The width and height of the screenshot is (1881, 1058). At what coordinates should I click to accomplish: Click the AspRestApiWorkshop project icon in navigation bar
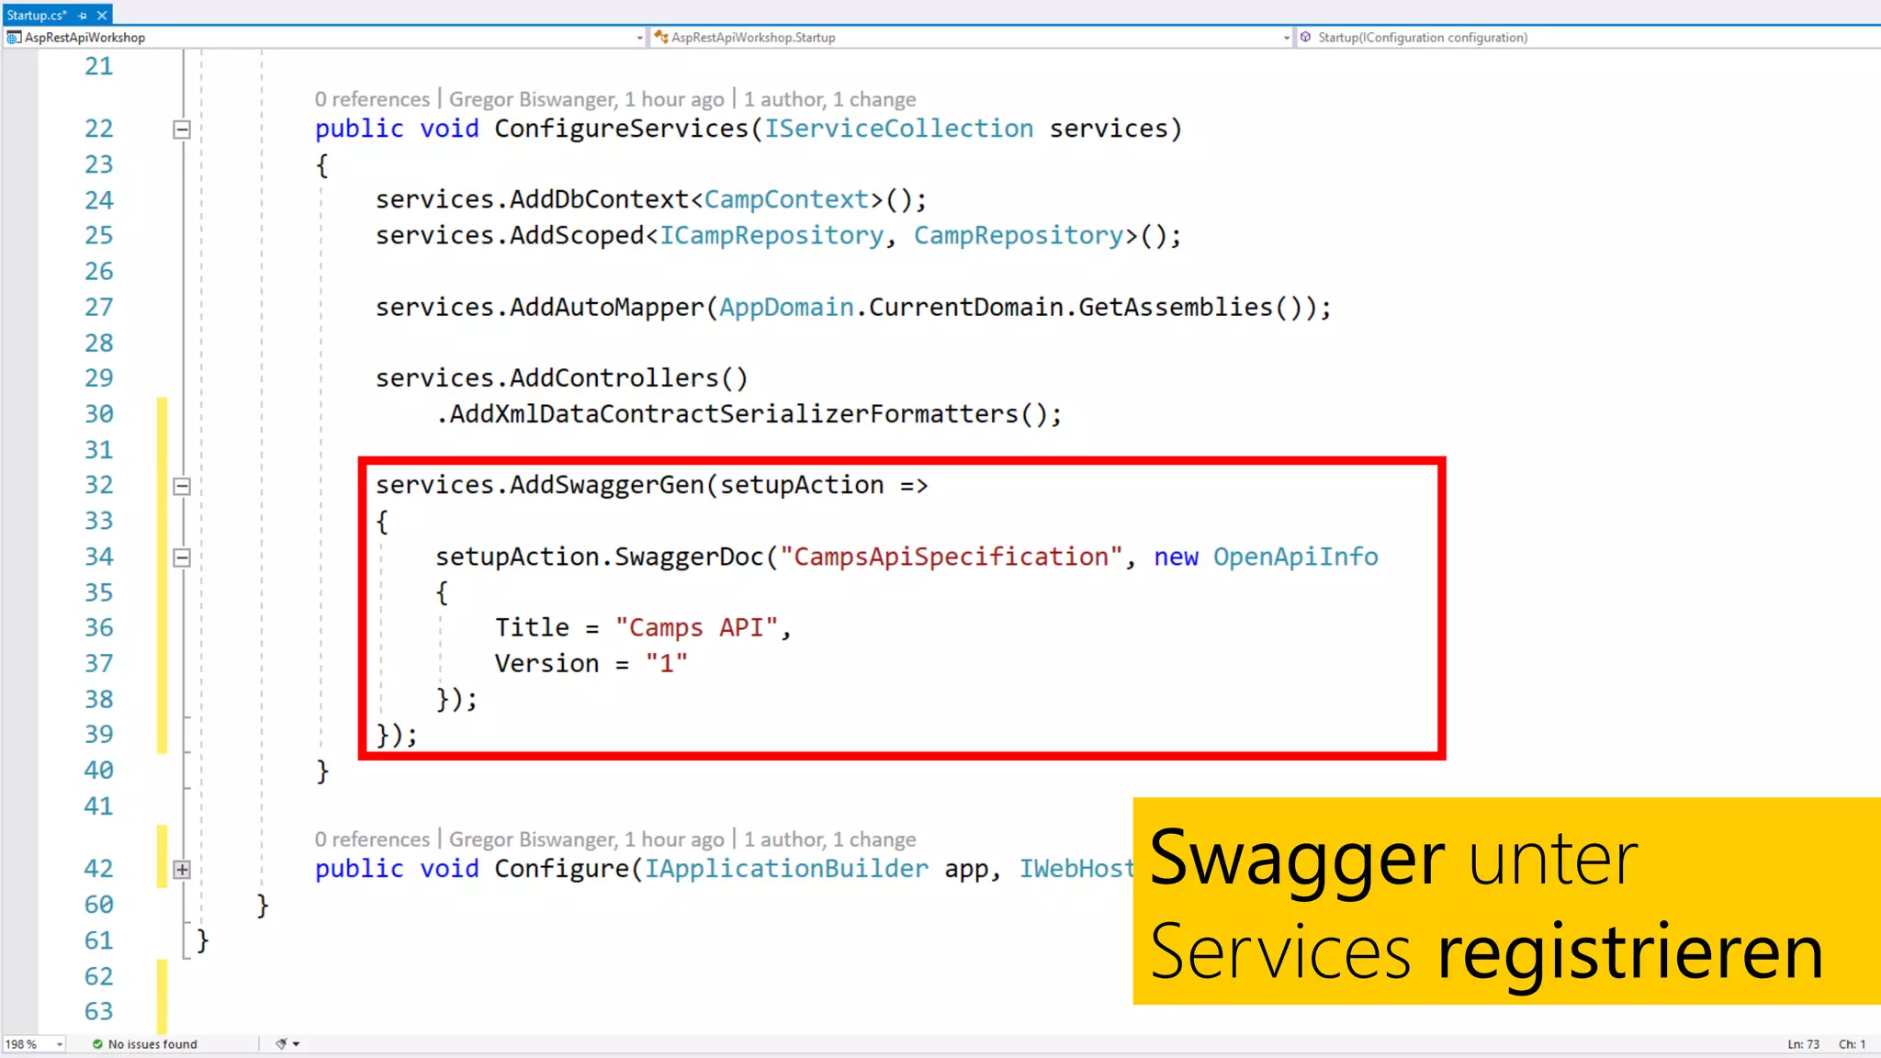point(14,38)
